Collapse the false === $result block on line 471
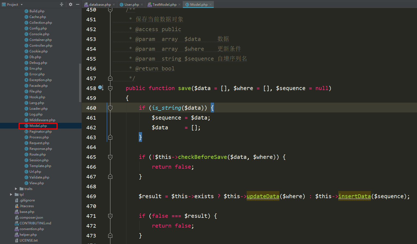 pos(110,216)
